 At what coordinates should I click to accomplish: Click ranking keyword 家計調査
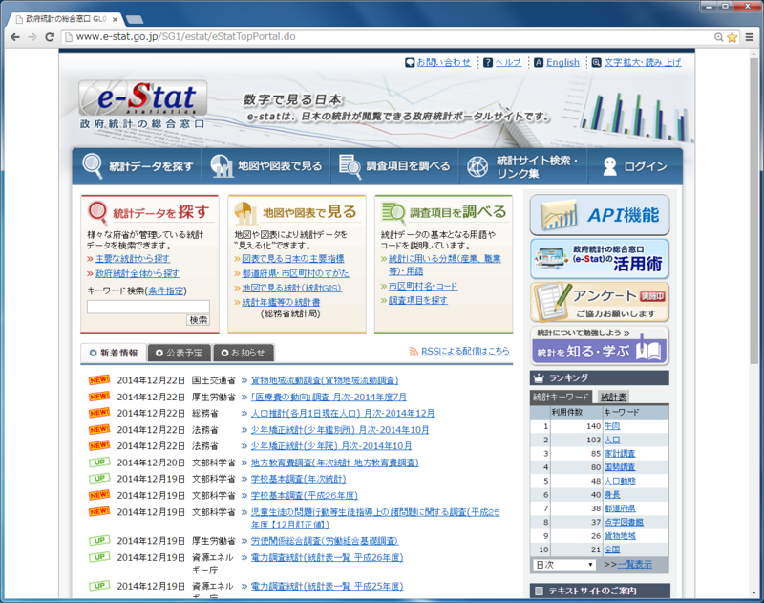tap(620, 453)
